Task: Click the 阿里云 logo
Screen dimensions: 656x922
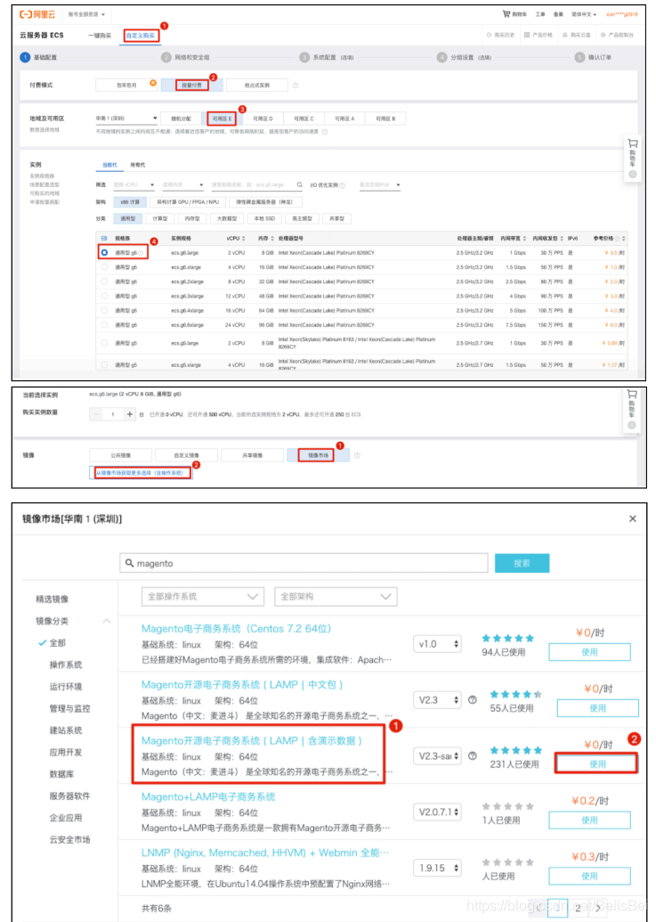Action: click(37, 14)
